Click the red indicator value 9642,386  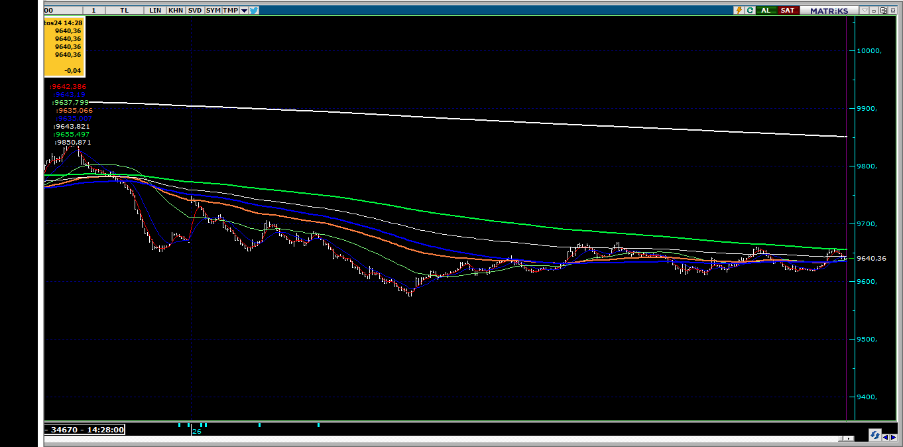[68, 87]
